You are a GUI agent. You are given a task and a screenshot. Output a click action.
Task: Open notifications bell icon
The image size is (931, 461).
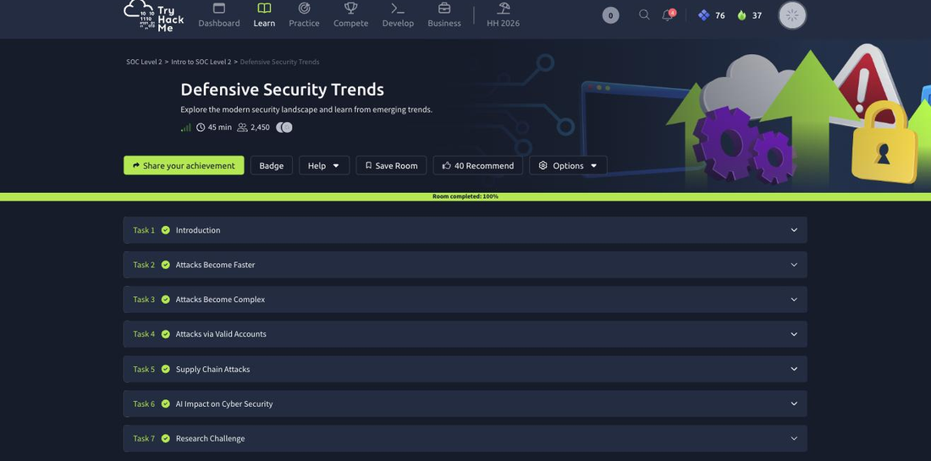(668, 15)
